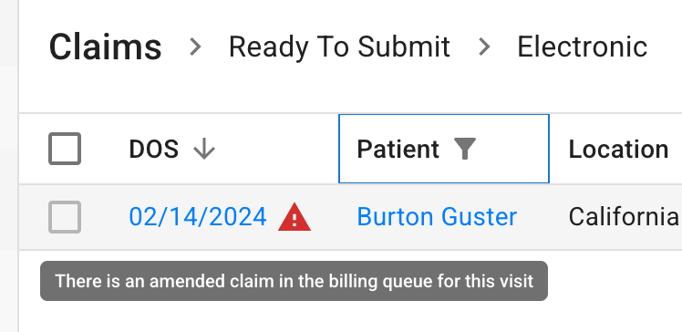Select the Electronic breadcrumb item
Screen dimensions: 682x332
click(582, 47)
